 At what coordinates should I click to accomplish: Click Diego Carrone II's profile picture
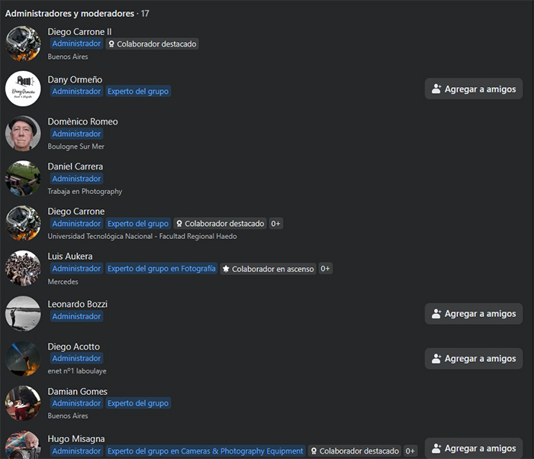23,44
